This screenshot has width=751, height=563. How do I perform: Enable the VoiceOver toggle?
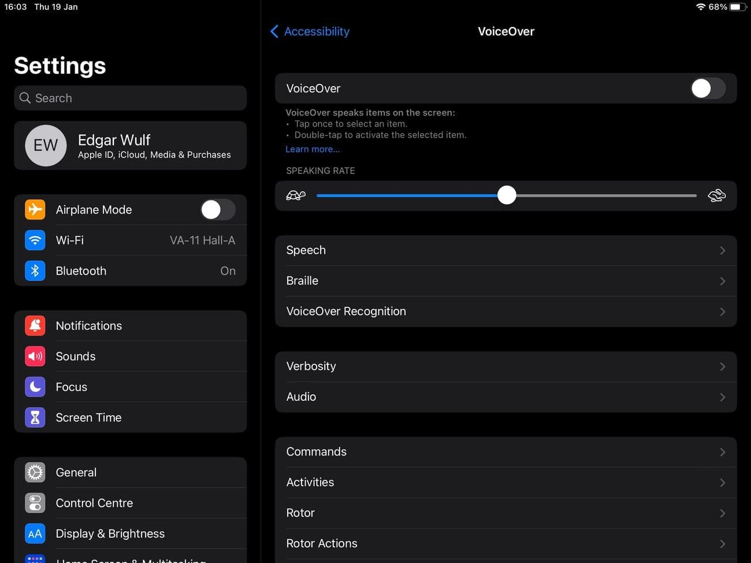(707, 88)
